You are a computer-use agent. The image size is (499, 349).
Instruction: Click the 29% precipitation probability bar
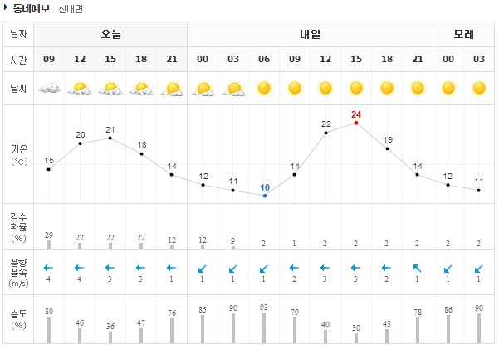click(49, 245)
